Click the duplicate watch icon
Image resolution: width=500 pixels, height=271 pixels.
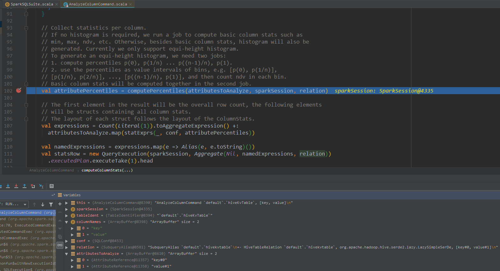[60, 237]
